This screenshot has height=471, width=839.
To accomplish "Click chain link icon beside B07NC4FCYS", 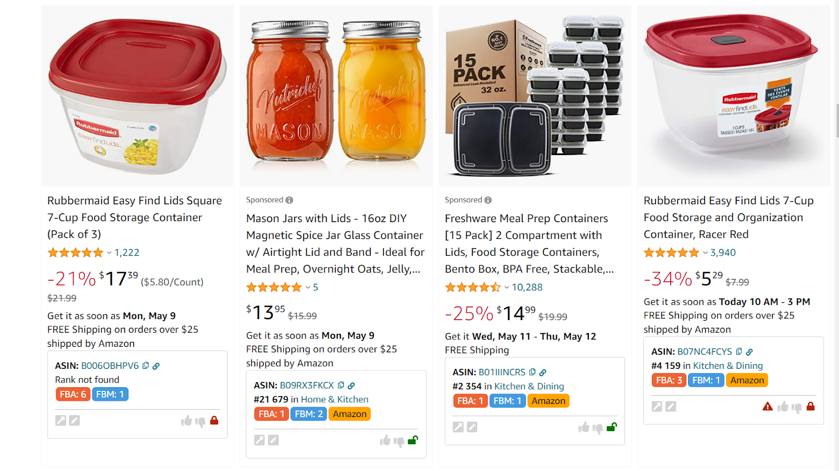I will (x=749, y=352).
